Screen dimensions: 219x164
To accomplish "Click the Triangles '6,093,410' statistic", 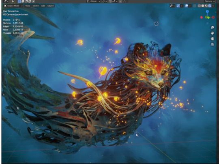I will point(18,33).
